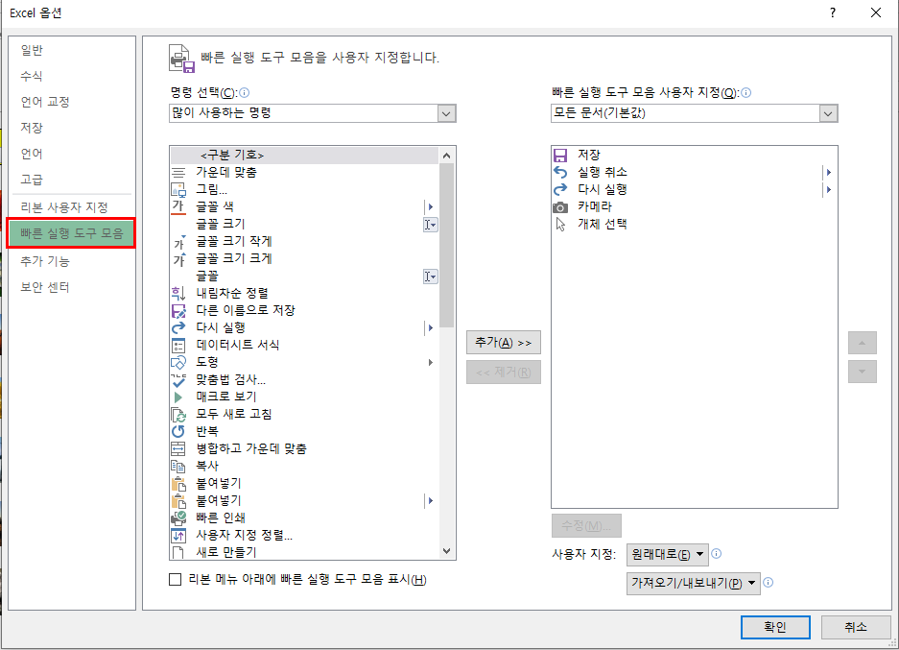This screenshot has height=650, width=899.
Task: Click the 모두 새로 고침 icon
Action: [x=178, y=414]
